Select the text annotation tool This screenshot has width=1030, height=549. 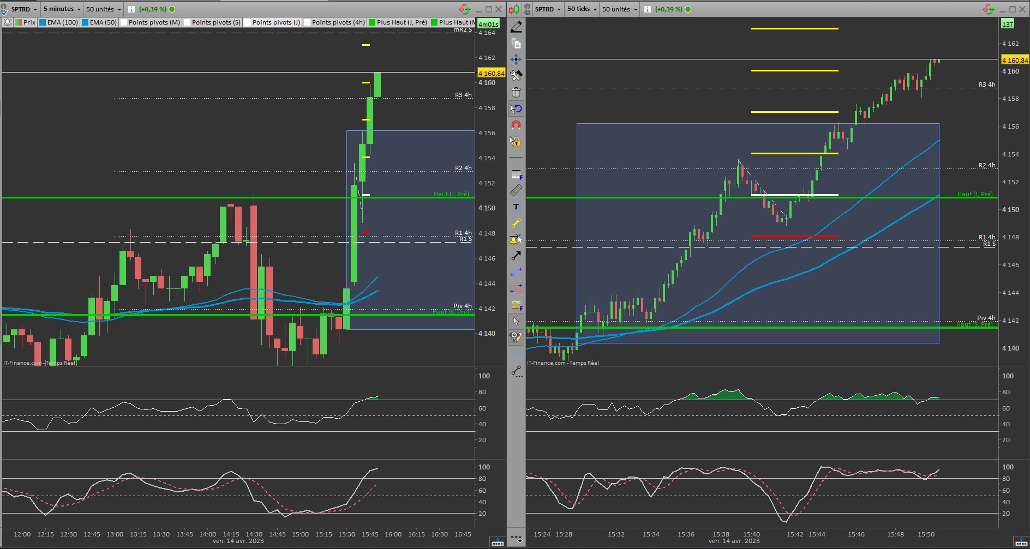[x=516, y=207]
